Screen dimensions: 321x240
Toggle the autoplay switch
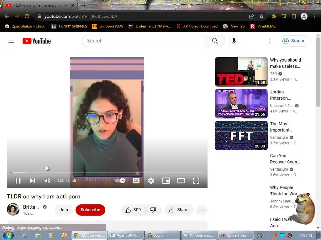120,181
